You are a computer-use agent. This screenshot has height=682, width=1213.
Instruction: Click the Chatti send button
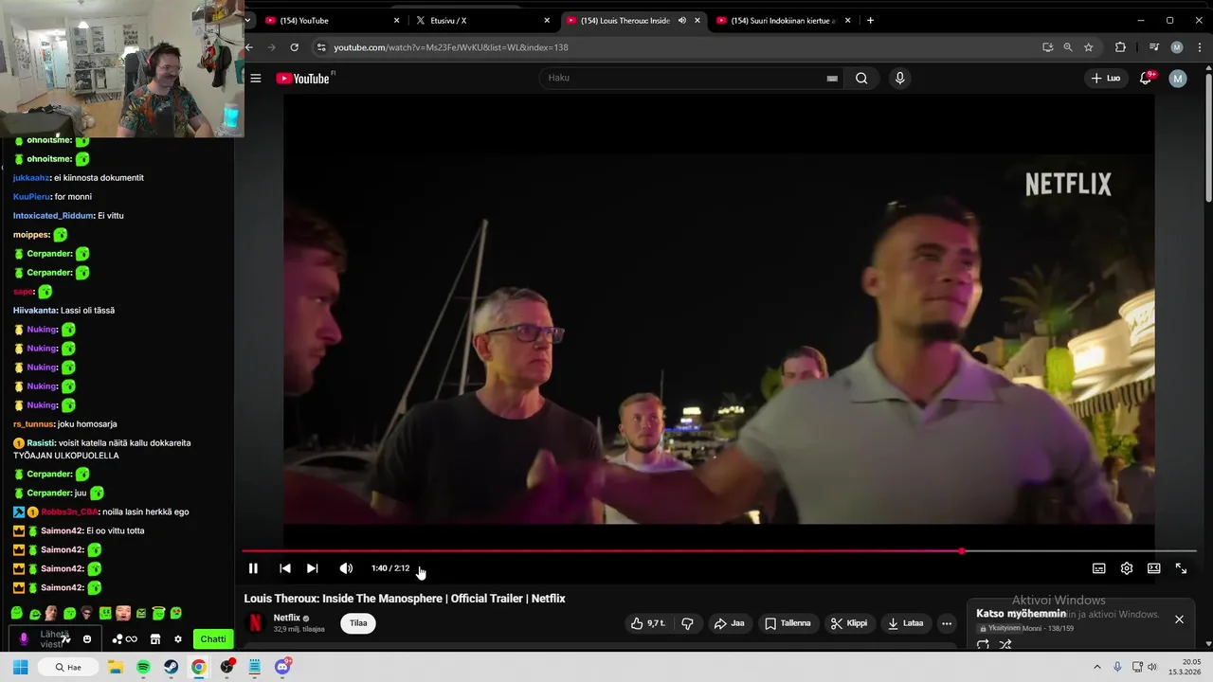[x=213, y=638]
